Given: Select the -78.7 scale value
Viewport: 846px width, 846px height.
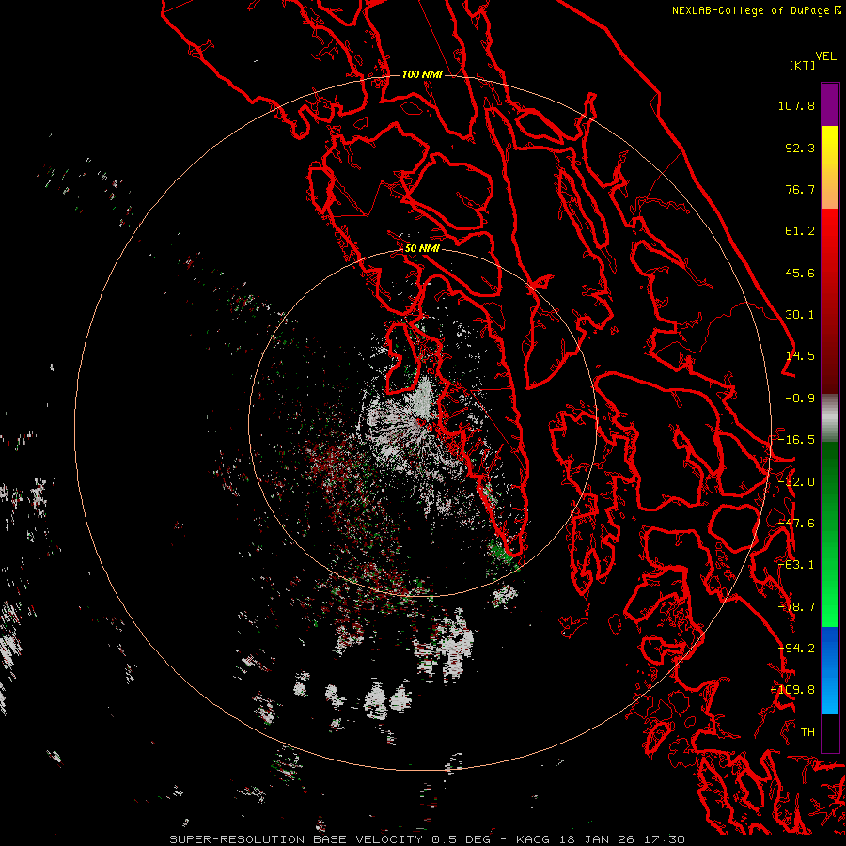Looking at the screenshot, I should (x=796, y=607).
